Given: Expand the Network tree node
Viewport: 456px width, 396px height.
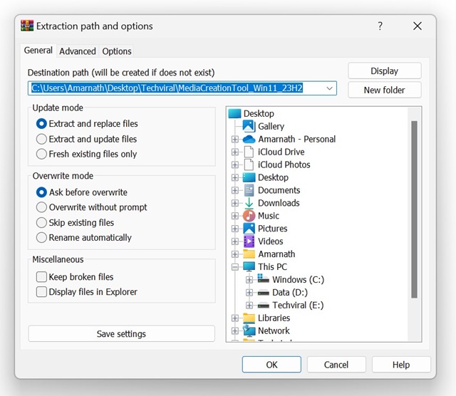Looking at the screenshot, I should [x=235, y=331].
